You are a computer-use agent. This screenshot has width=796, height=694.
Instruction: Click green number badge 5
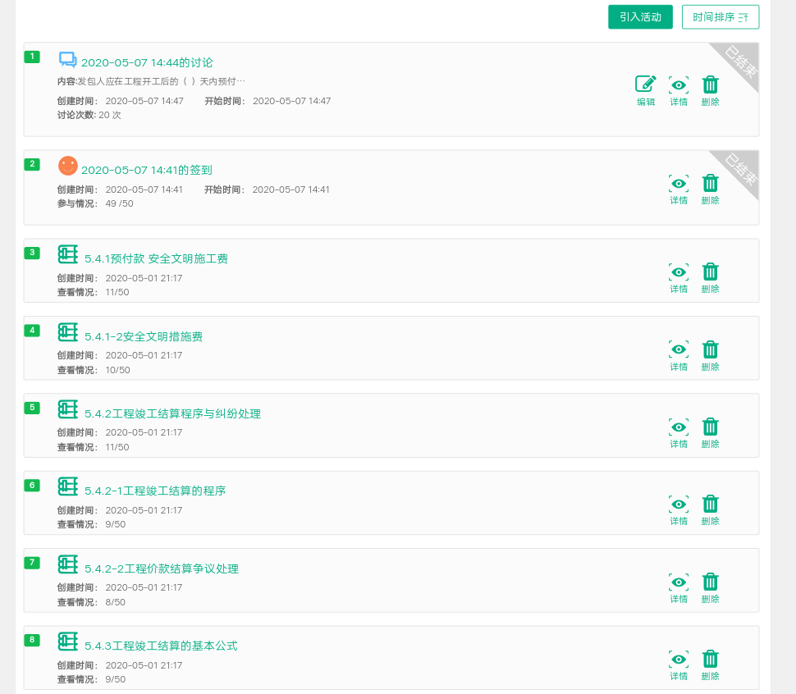pos(32,408)
